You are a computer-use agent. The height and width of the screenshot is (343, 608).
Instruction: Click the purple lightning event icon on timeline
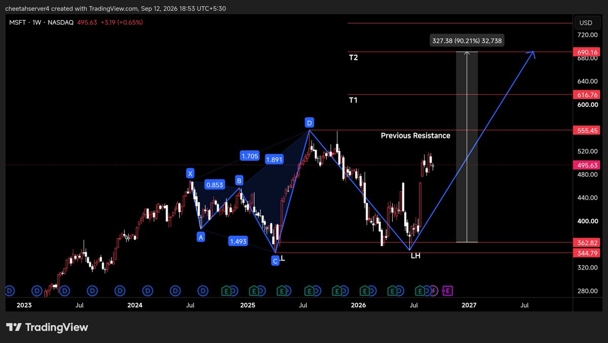435,290
